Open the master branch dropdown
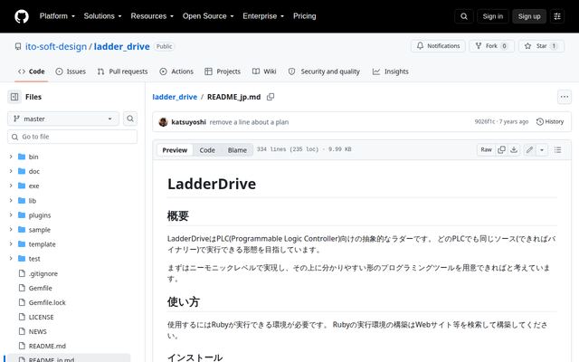The height and width of the screenshot is (362, 579). [63, 119]
